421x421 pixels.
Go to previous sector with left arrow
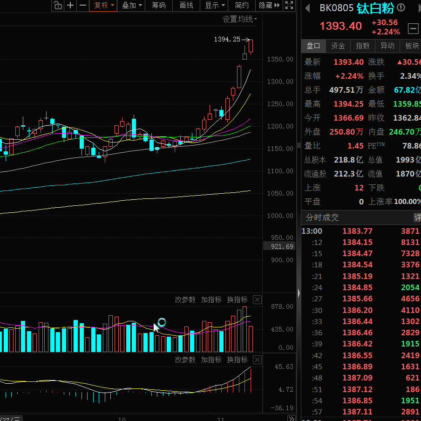click(308, 8)
